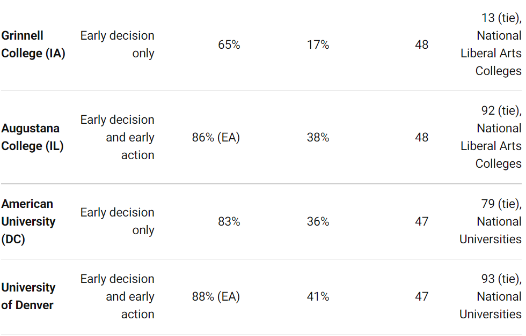Click Grinnell's 17% regular acceptance rate
The height and width of the screenshot is (336, 526).
pos(318,44)
